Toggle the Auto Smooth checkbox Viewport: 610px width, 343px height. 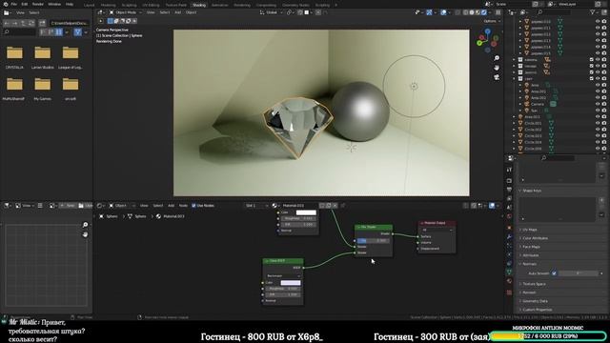click(554, 273)
